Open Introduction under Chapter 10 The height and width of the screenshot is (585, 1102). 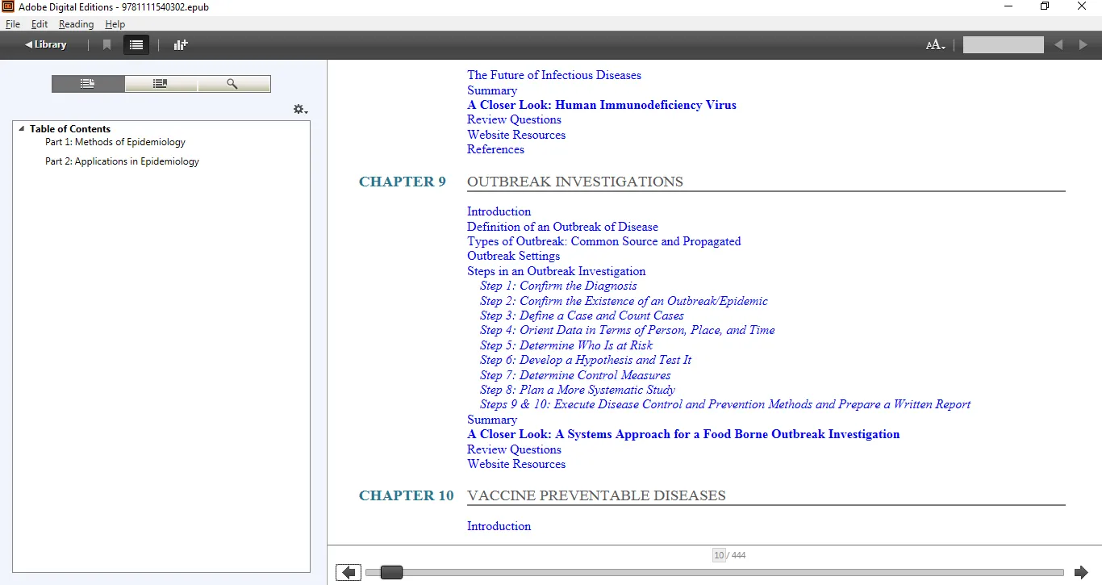[x=499, y=526]
